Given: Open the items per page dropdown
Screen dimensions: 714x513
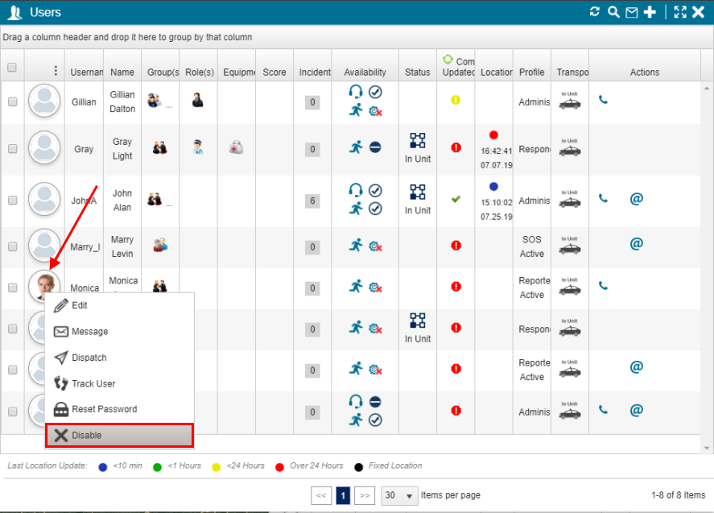Looking at the screenshot, I should click(399, 496).
